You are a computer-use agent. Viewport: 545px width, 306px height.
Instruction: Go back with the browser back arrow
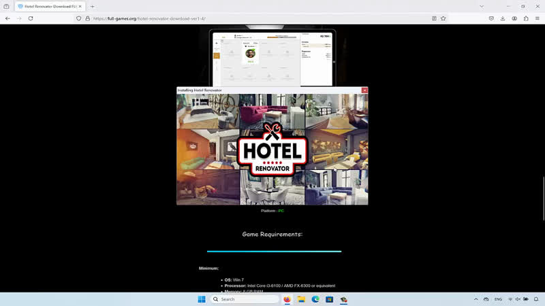(x=7, y=18)
